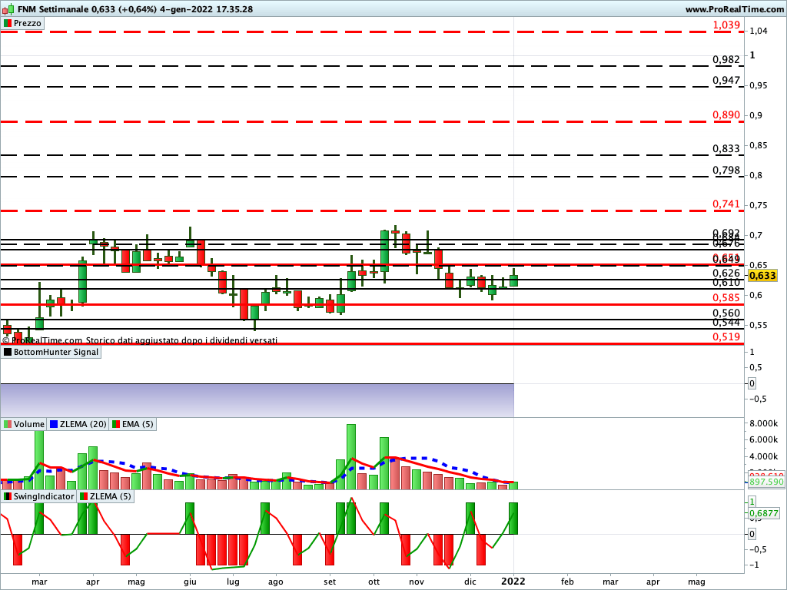Click the red 0,890 price level label
The image size is (787, 590).
[726, 115]
